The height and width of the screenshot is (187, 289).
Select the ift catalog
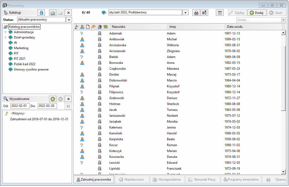[15, 43]
